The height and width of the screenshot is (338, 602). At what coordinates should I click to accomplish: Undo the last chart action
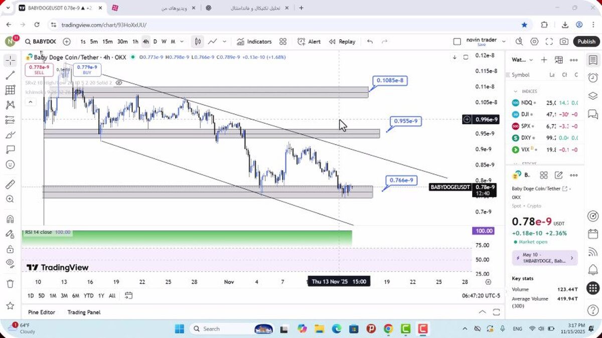370,42
